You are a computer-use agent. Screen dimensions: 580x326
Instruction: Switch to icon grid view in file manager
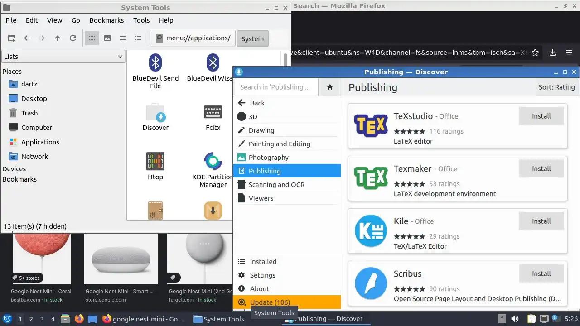click(x=92, y=38)
